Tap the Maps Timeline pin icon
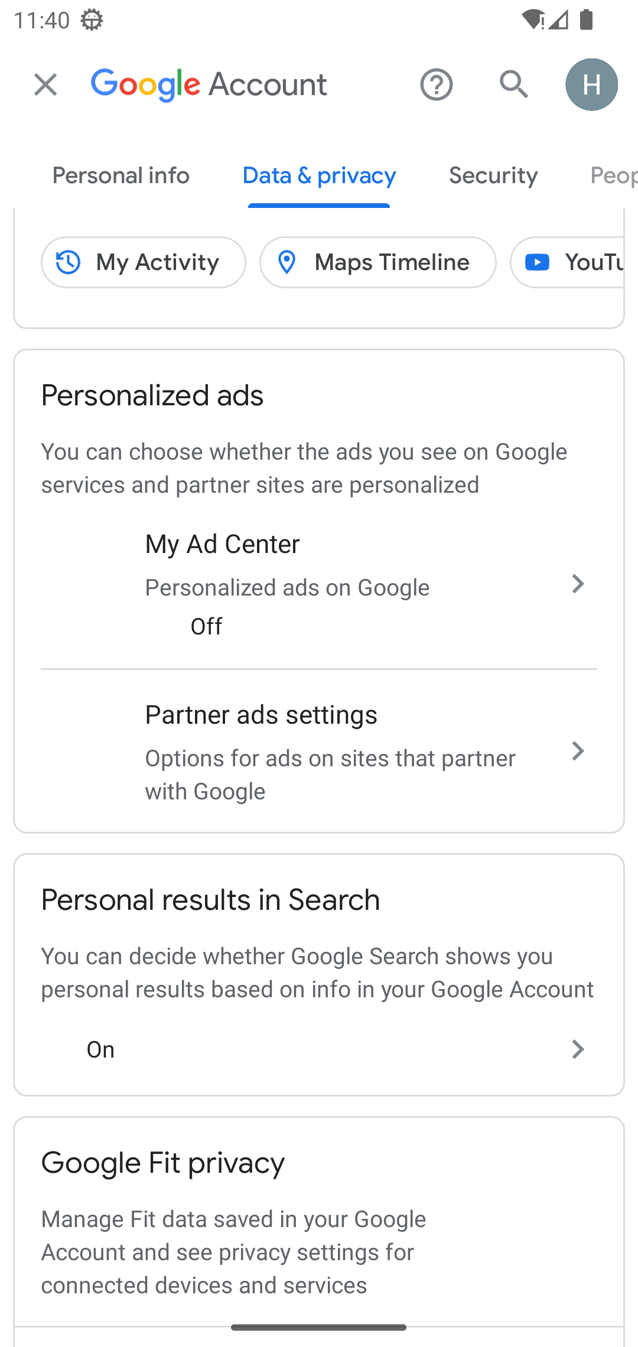The image size is (638, 1347). point(287,262)
